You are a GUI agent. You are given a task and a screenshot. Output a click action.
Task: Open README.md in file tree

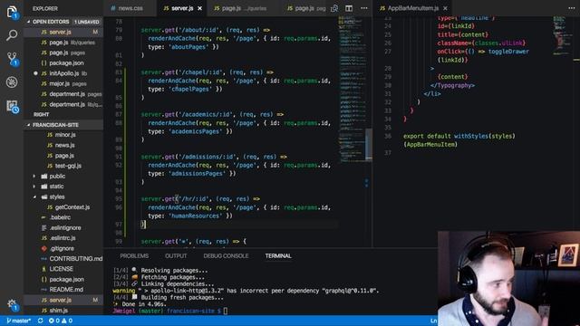click(63, 290)
